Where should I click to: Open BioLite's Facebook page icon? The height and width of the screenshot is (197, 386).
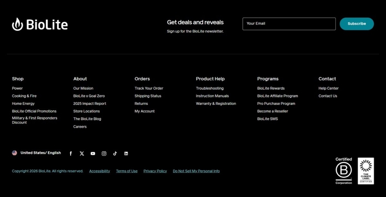click(x=70, y=153)
